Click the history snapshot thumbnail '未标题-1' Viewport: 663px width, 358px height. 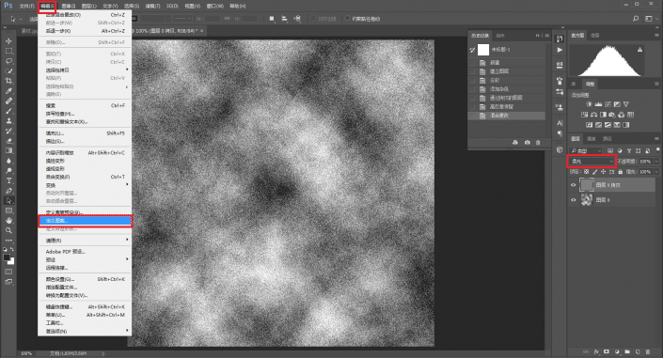tap(483, 50)
